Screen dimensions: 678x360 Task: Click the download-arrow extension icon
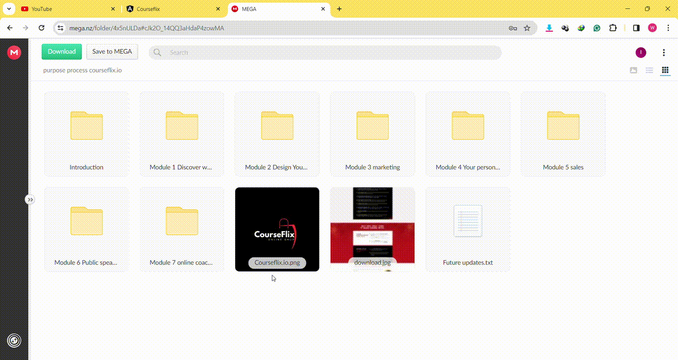coord(549,28)
